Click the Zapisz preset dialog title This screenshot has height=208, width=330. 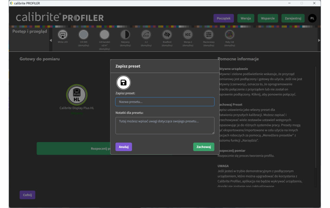click(x=128, y=66)
